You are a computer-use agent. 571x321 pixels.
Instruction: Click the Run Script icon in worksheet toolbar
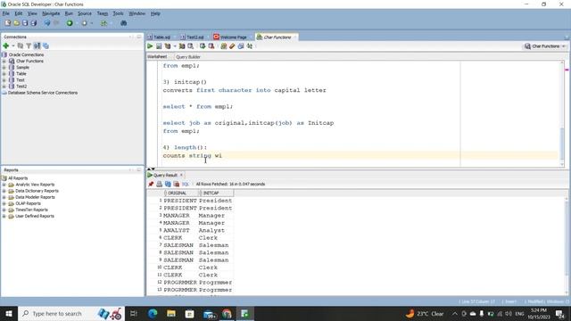coord(159,46)
